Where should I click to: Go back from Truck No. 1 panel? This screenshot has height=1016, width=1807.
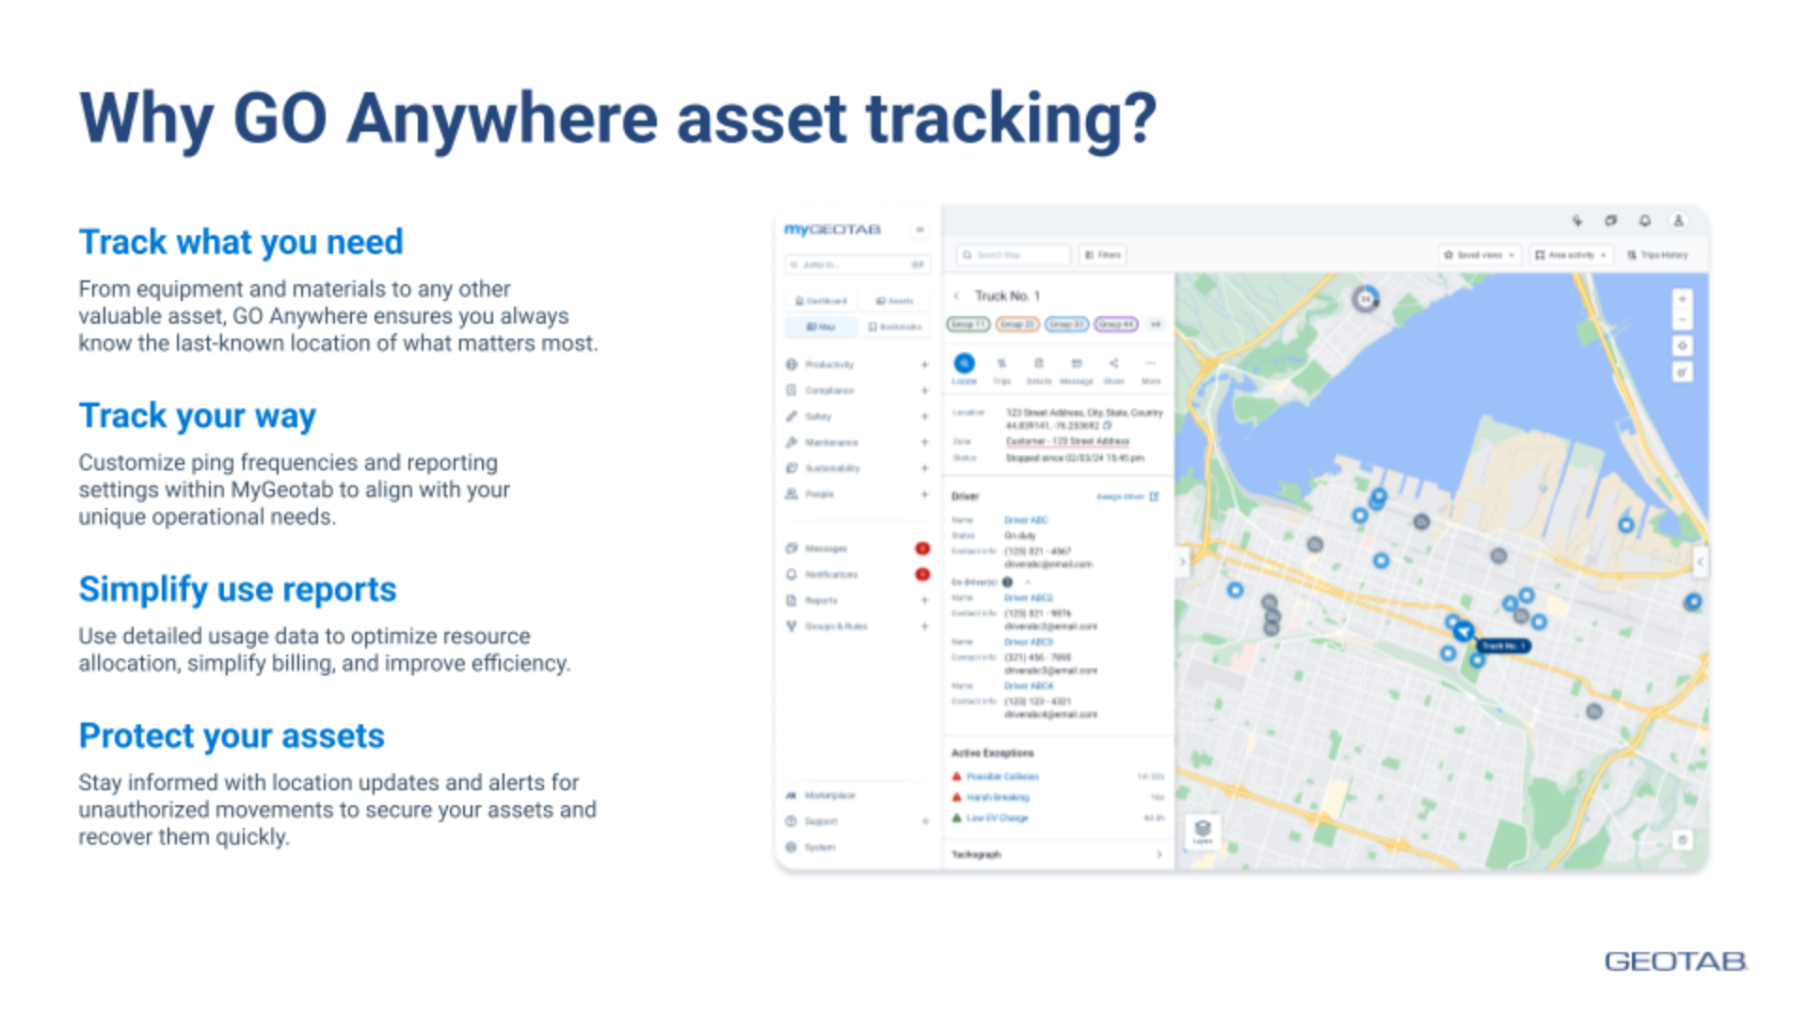(956, 295)
